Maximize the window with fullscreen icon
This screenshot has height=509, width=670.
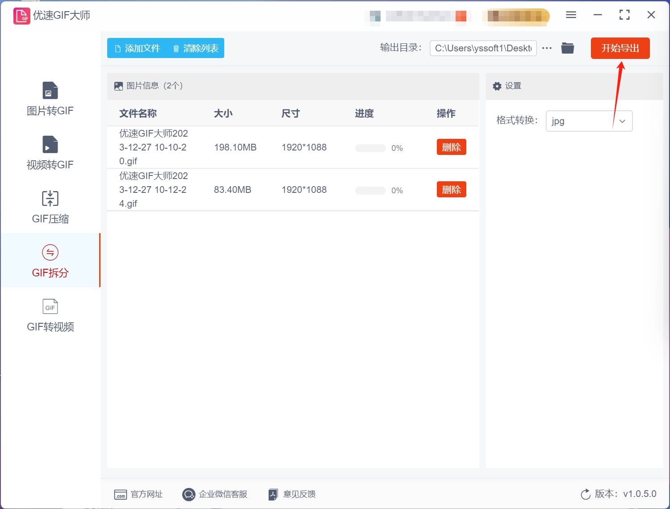[x=624, y=15]
